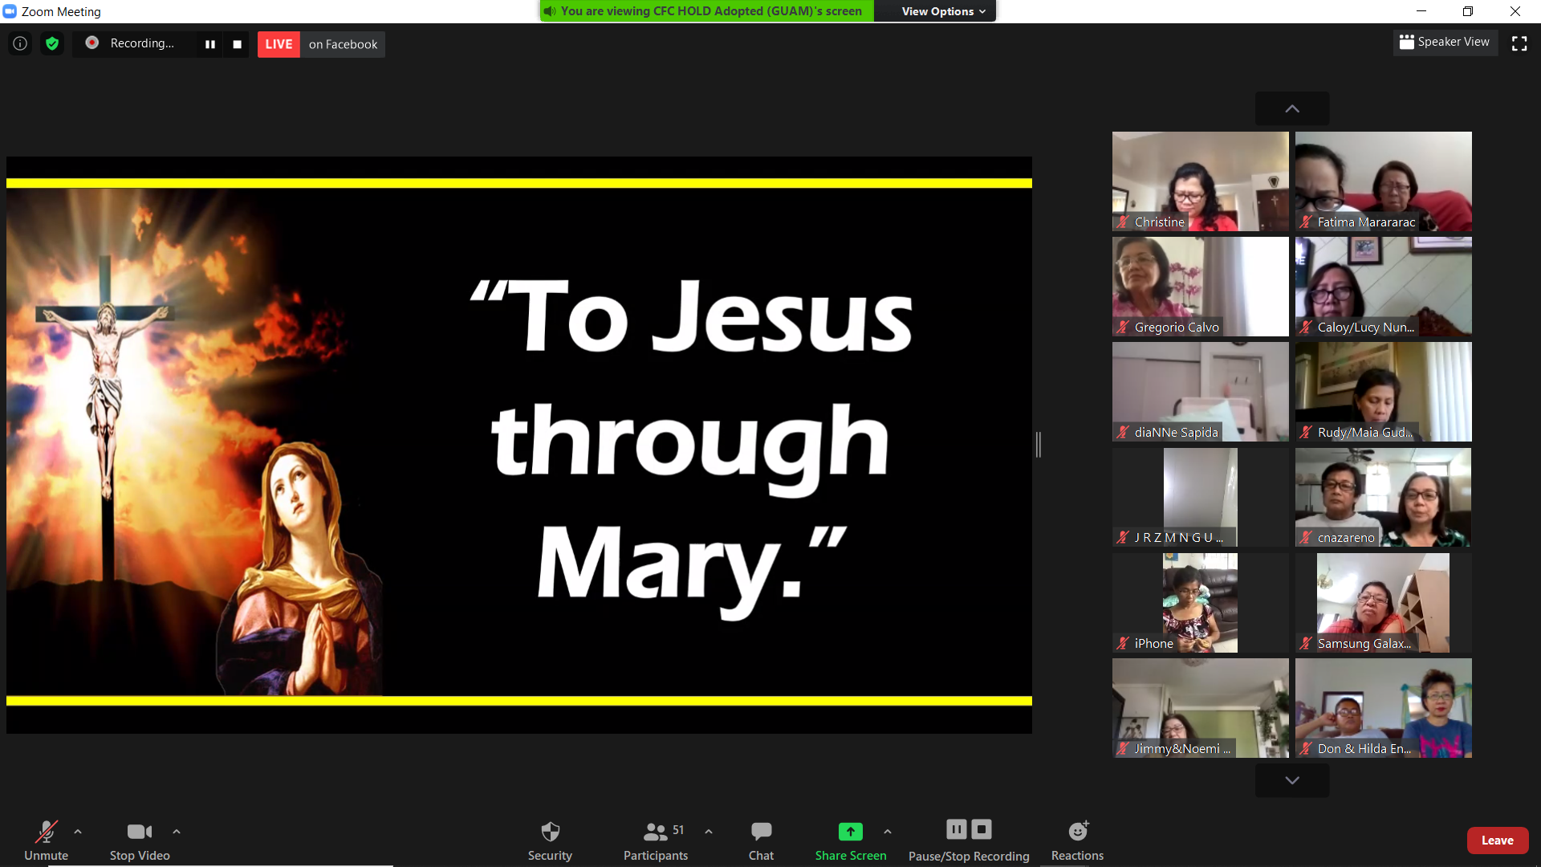Click the green encryption shield icon
The image size is (1541, 867).
pyautogui.click(x=52, y=44)
